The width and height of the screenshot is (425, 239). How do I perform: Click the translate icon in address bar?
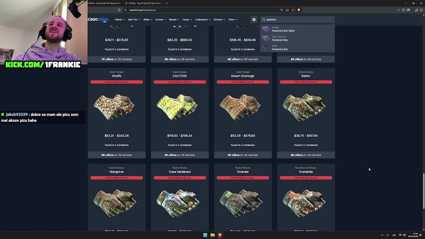point(282,10)
